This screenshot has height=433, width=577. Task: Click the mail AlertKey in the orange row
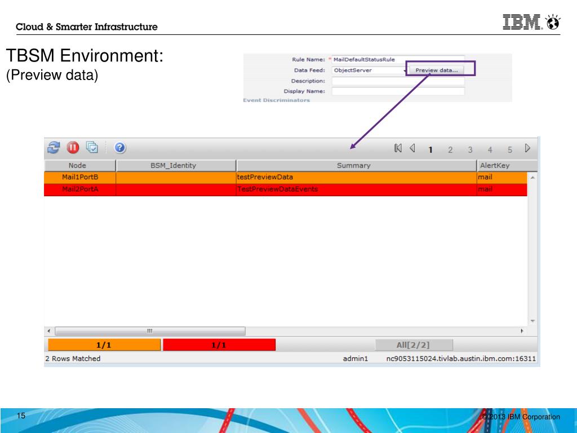coord(502,177)
